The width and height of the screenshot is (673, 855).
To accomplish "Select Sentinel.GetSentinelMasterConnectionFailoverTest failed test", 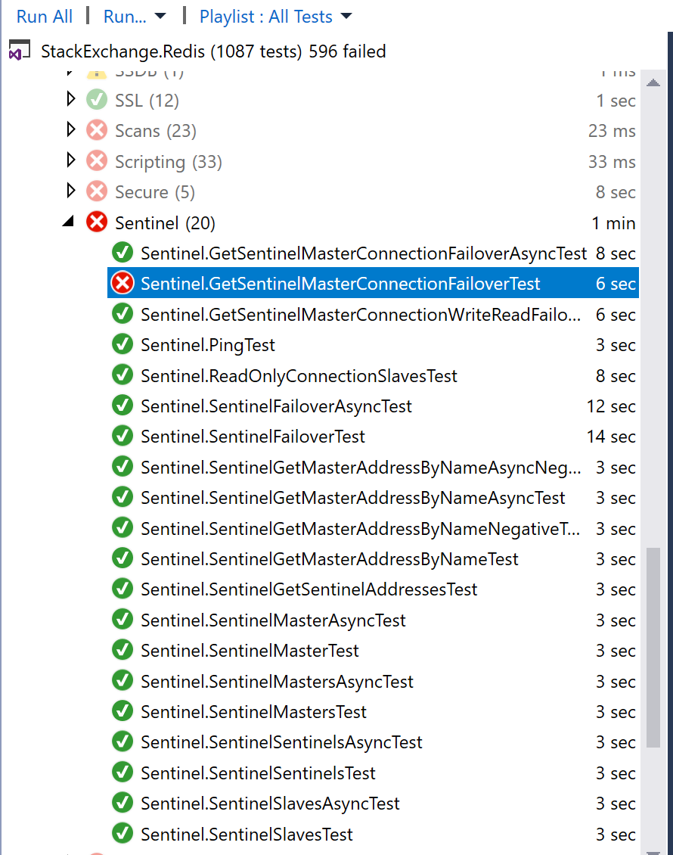I will pos(340,284).
